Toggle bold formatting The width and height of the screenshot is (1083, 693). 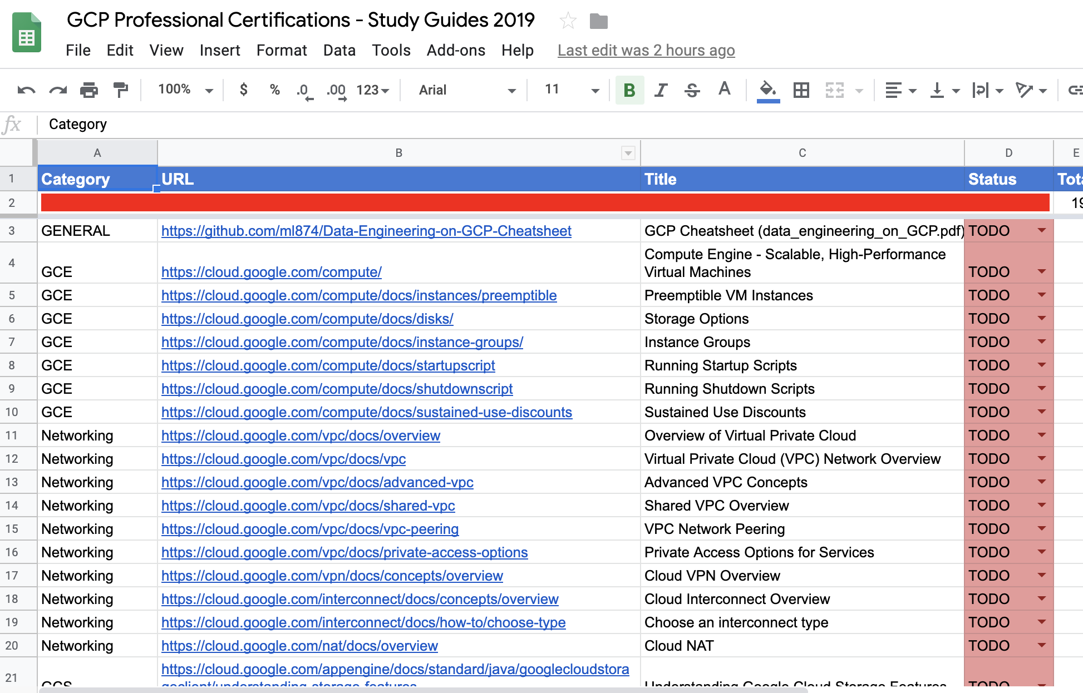(x=629, y=90)
